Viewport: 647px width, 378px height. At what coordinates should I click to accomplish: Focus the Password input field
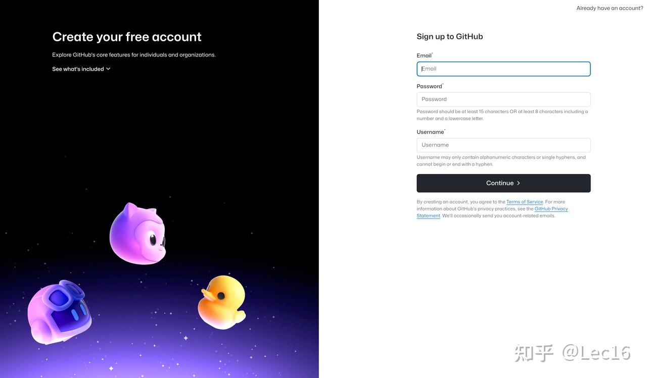point(503,99)
